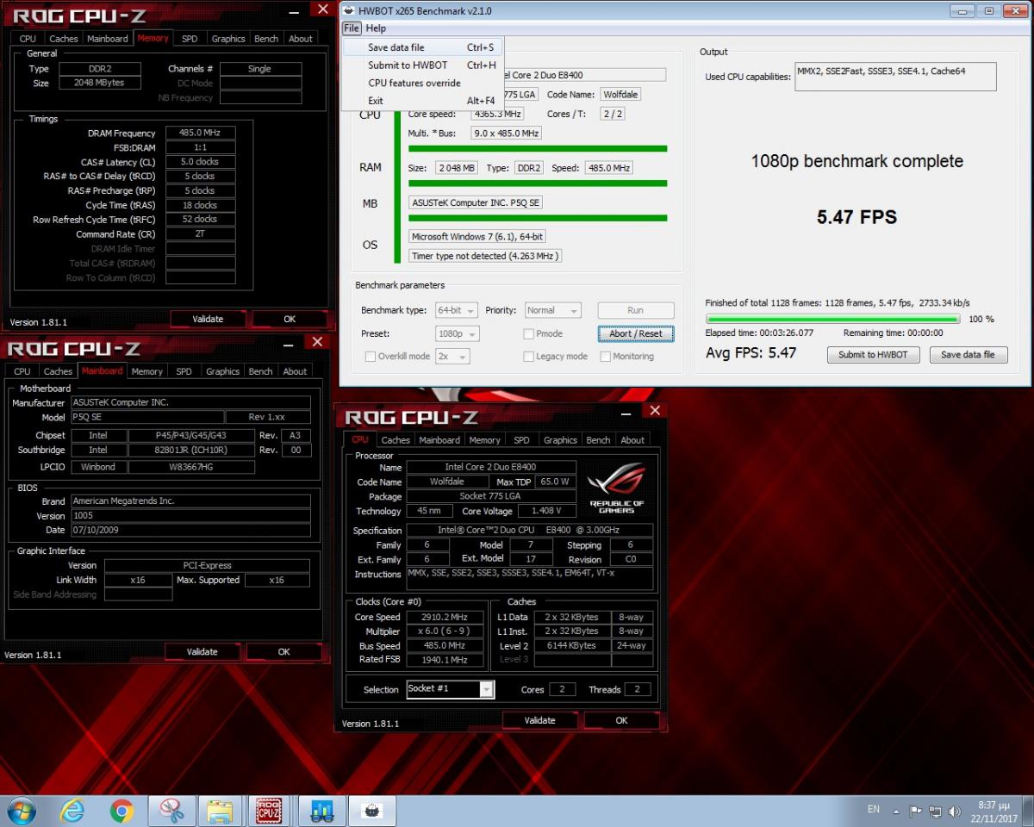Click the 100% benchmark progress bar
The width and height of the screenshot is (1034, 827).
(832, 319)
